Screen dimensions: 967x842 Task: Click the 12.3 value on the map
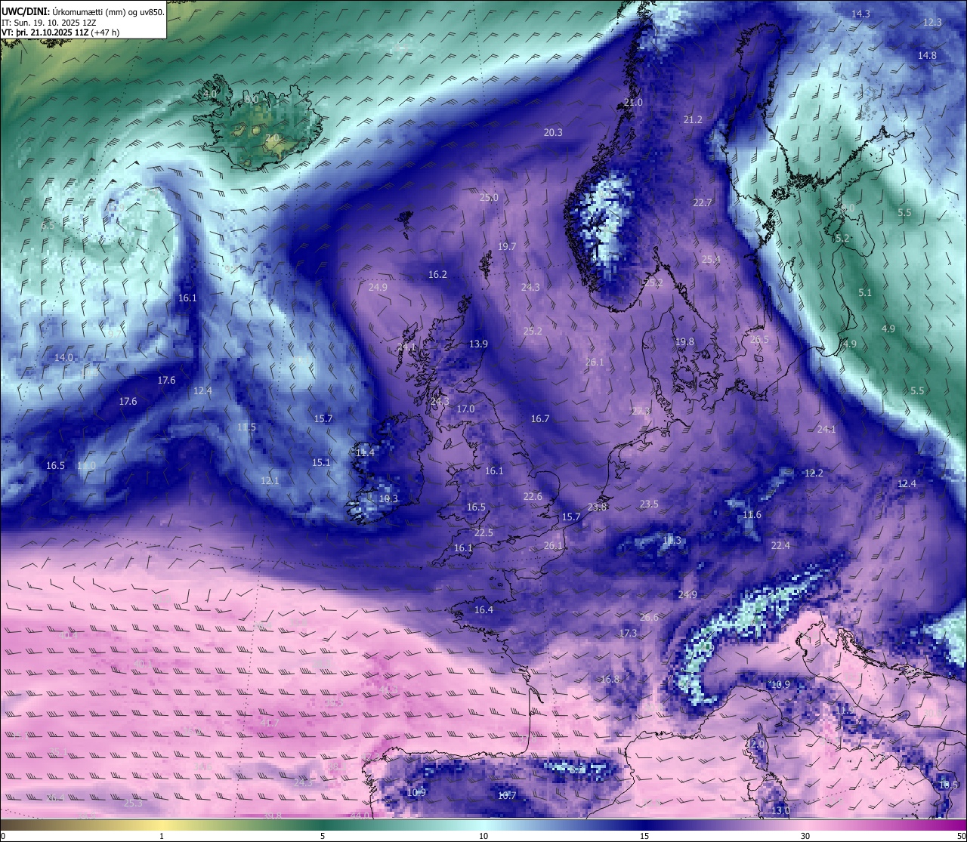(932, 23)
